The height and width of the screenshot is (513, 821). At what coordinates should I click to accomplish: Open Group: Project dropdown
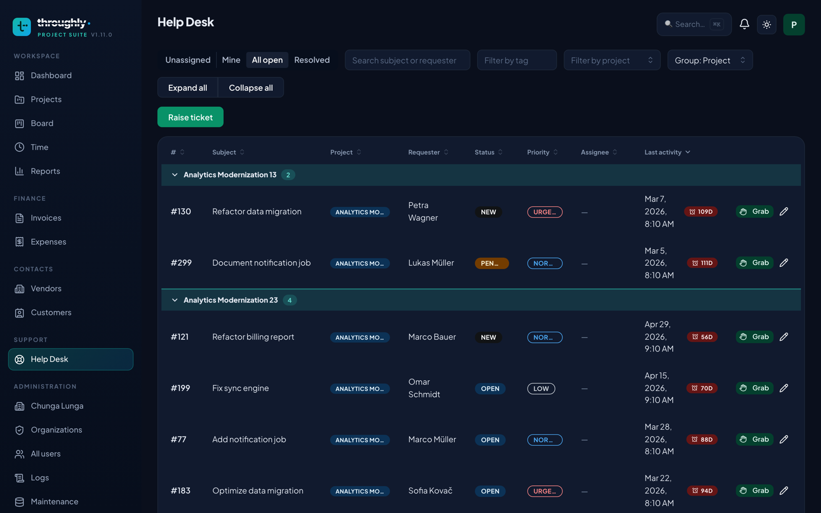(x=710, y=60)
